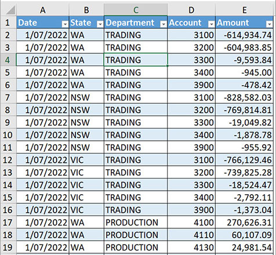Viewport: 276px width, 255px height.
Task: Click the Department header cell
Action: [136, 23]
